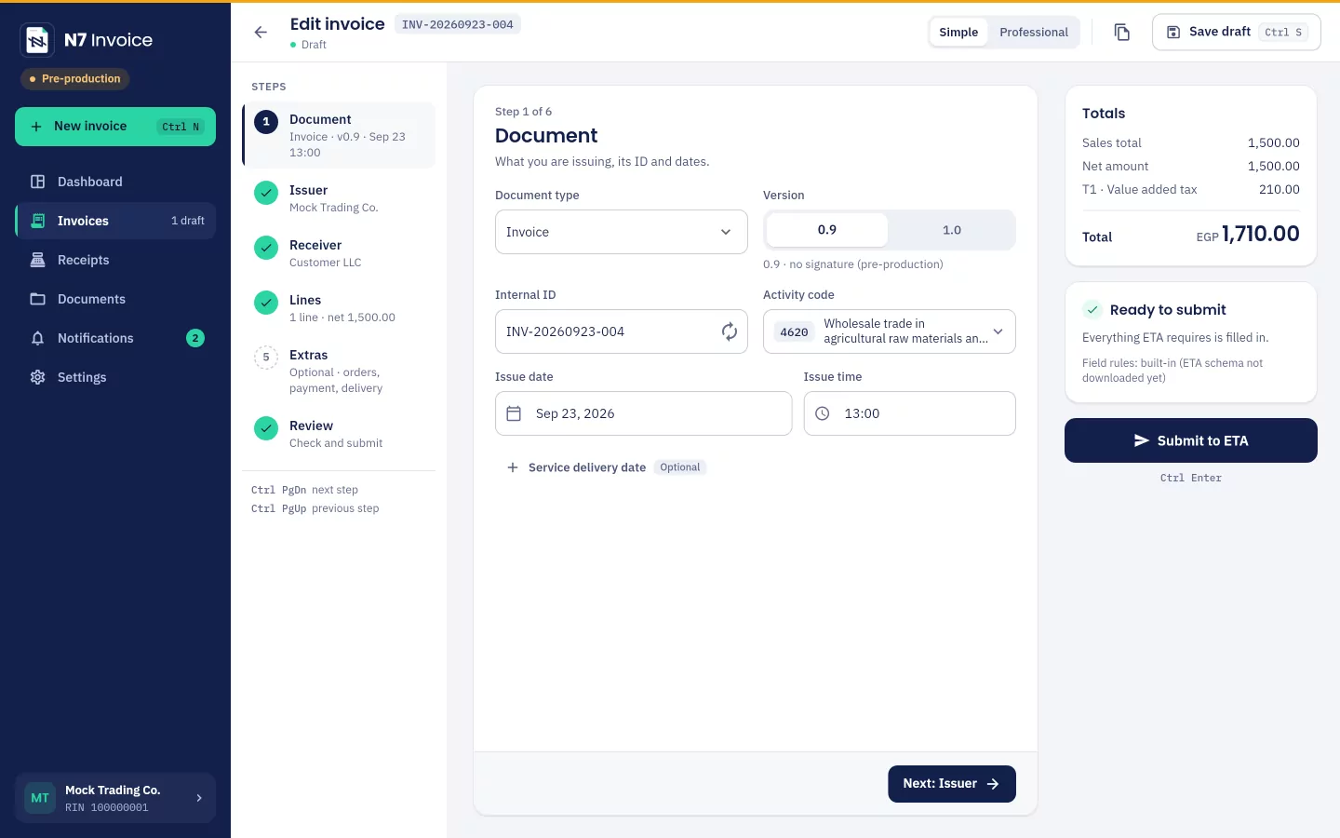This screenshot has height=838, width=1340.
Task: Click the MT company avatar
Action: pyautogui.click(x=40, y=798)
